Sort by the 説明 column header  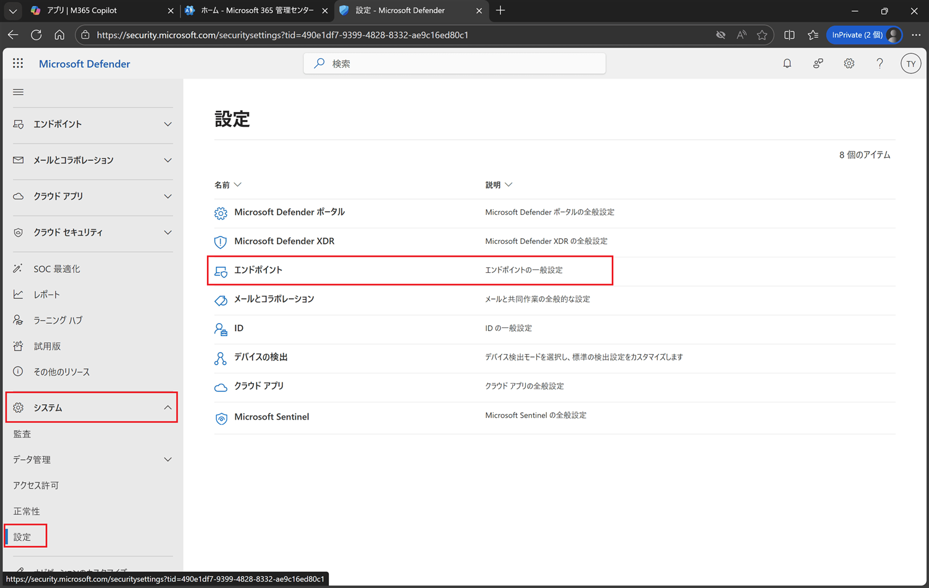pos(499,184)
